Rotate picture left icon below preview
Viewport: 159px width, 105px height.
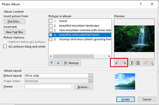coord(117,63)
